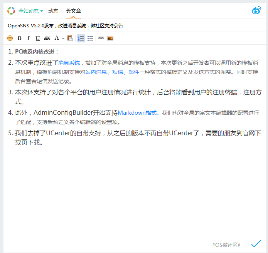Viewport: 268px width, 253px height.
Task: Switch to the 动态 tab
Action: coord(53,11)
